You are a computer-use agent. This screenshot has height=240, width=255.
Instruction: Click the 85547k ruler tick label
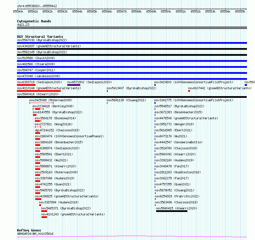(122, 11)
